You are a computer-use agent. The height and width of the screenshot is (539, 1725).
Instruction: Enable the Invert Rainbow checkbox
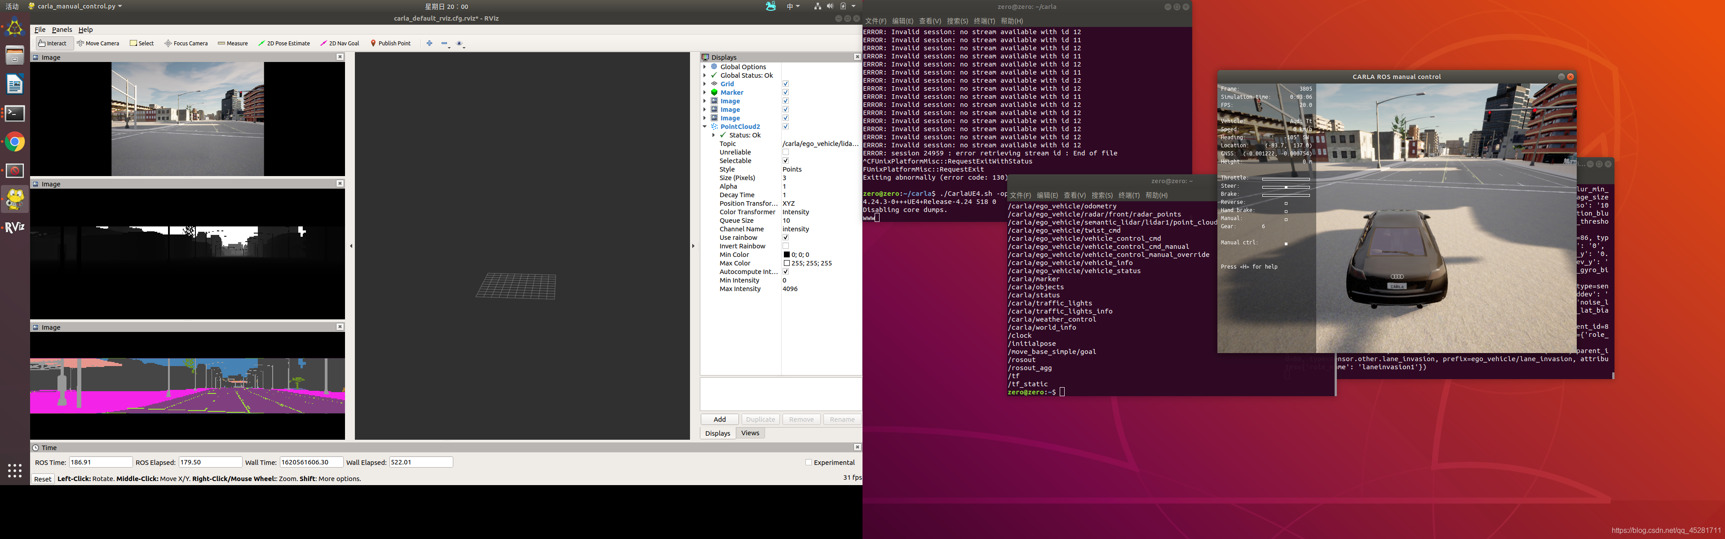point(786,247)
